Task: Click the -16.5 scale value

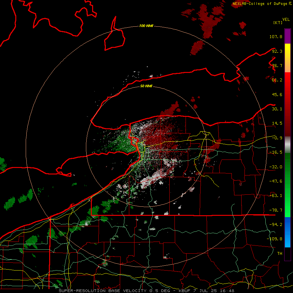Action: coord(276,152)
